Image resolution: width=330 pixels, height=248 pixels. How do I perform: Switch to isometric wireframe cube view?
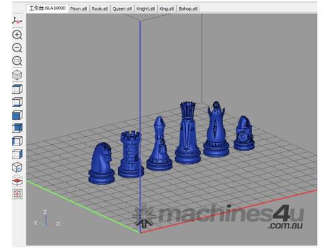point(17,75)
